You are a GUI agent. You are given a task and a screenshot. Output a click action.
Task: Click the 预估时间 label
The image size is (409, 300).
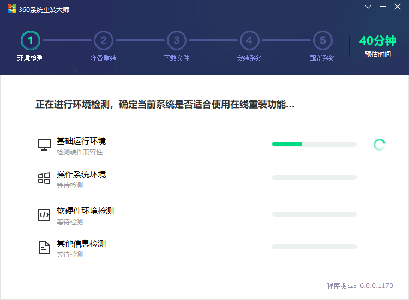tap(378, 54)
